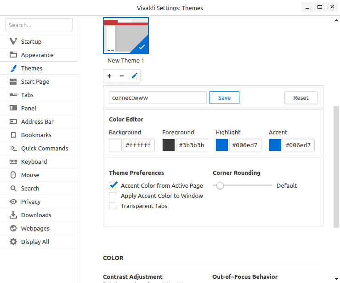Click the Downloads arrow icon
This screenshot has width=340, height=283.
tap(13, 215)
